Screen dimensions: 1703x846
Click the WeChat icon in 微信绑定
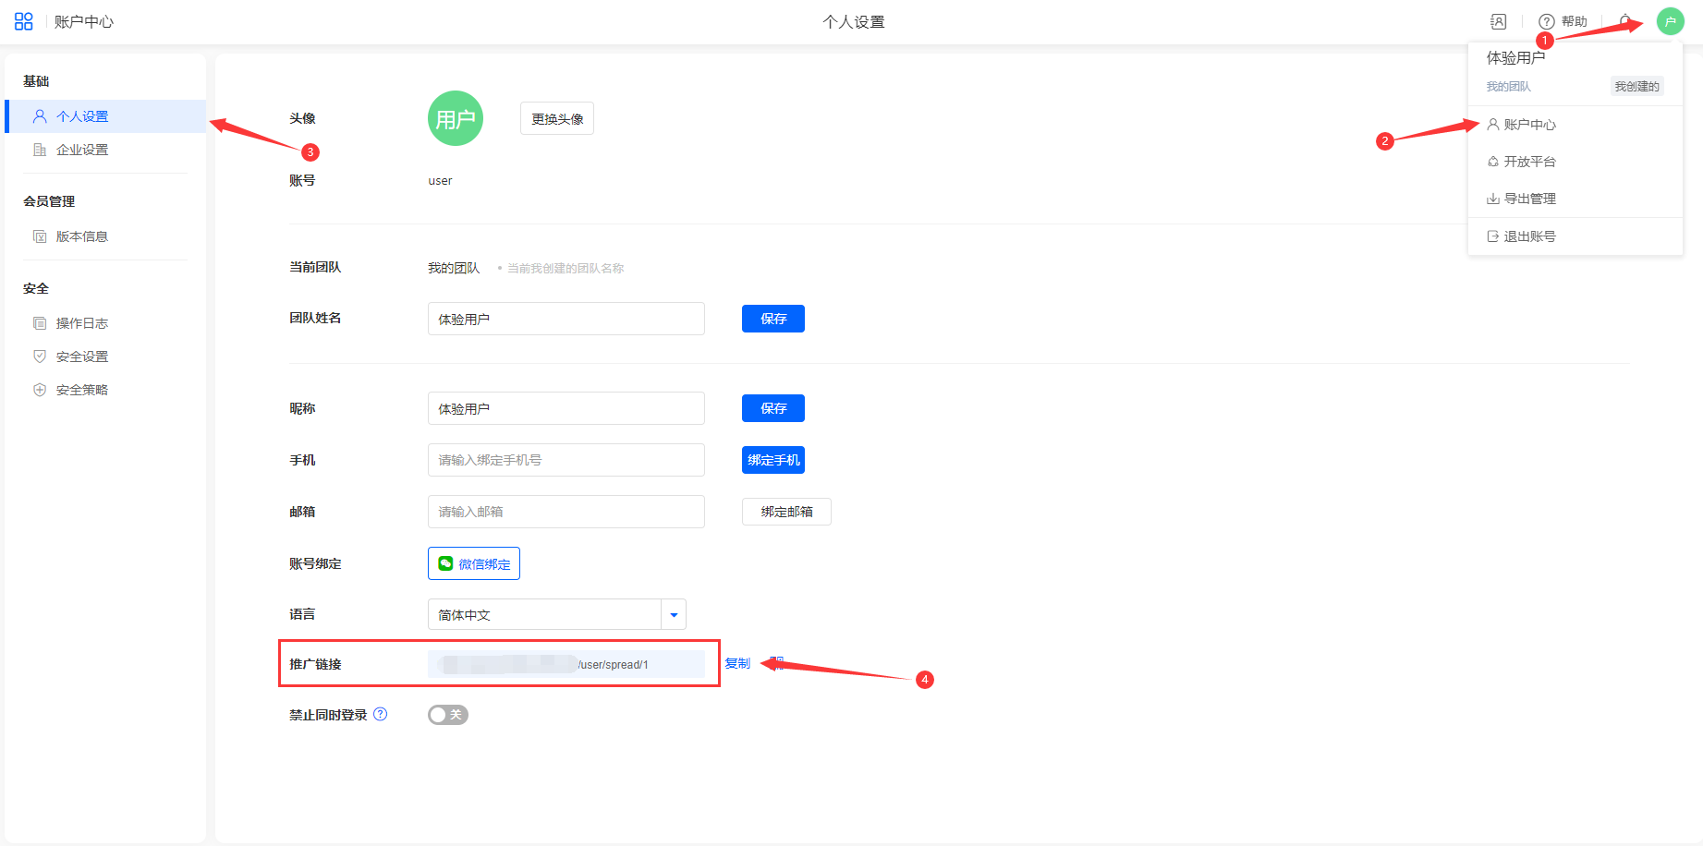446,563
